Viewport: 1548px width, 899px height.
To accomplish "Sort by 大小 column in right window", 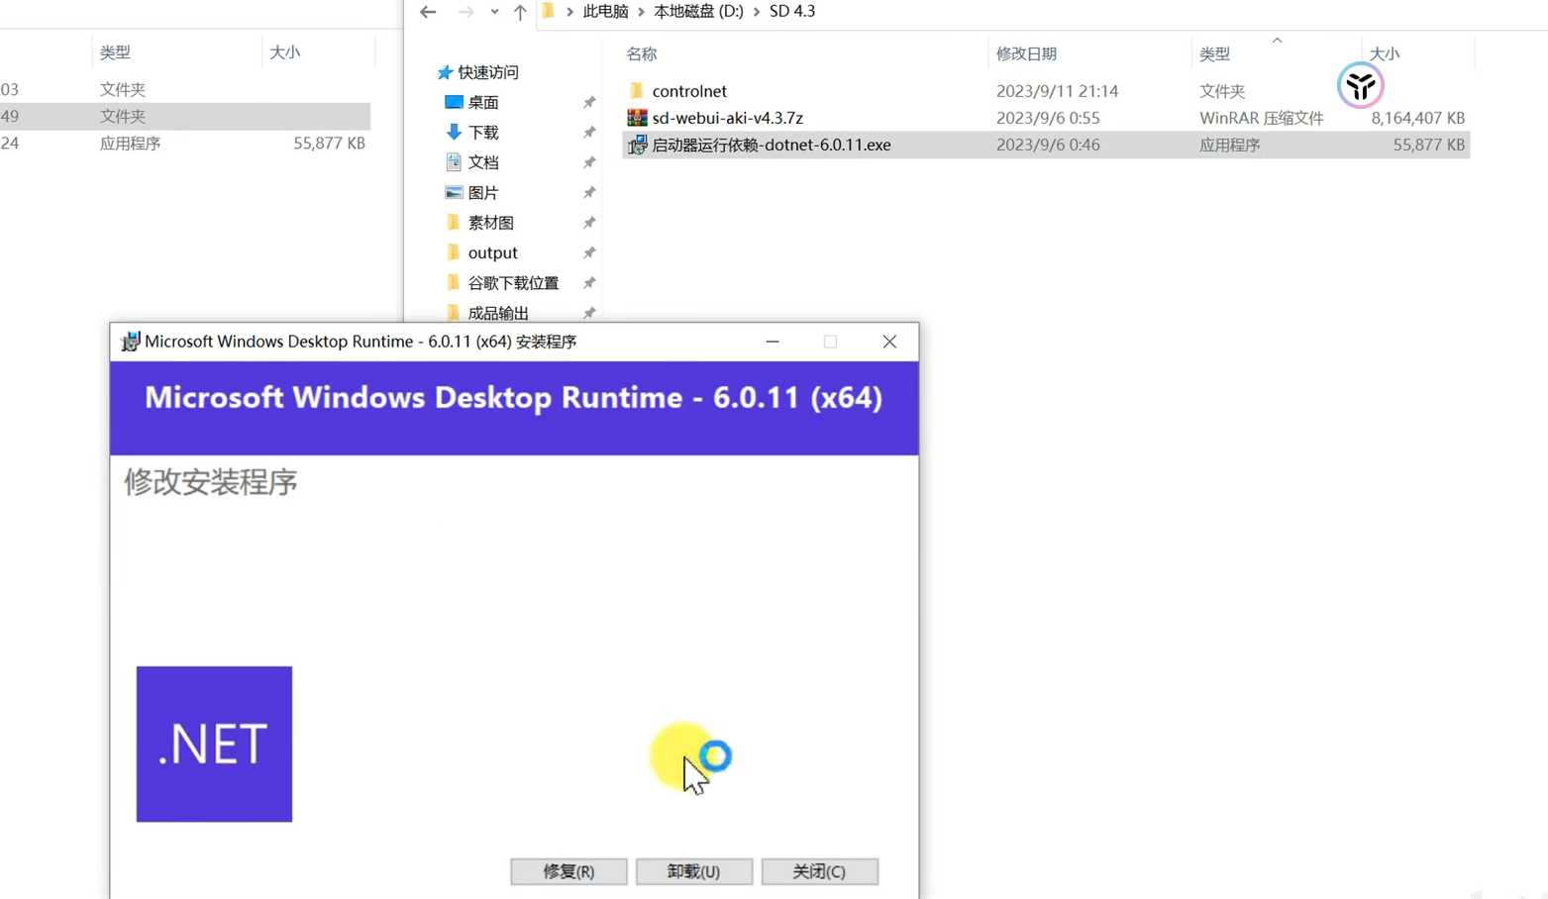I will [1385, 53].
